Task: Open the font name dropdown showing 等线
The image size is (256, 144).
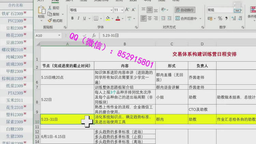Action: [x=90, y=10]
